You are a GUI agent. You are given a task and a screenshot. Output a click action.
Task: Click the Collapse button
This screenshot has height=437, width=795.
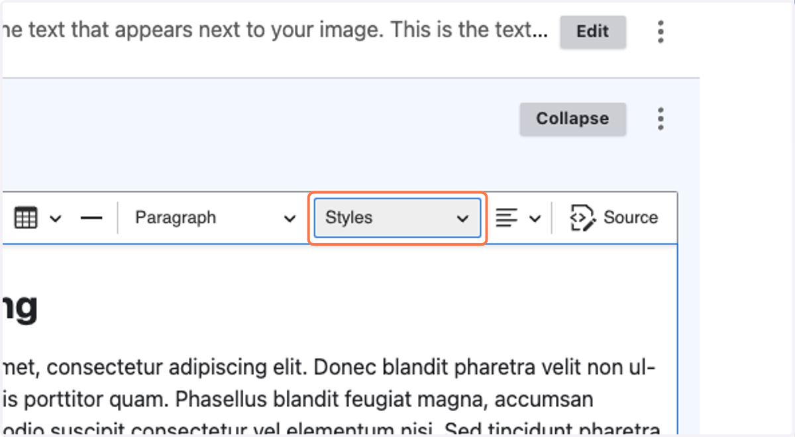pos(572,119)
